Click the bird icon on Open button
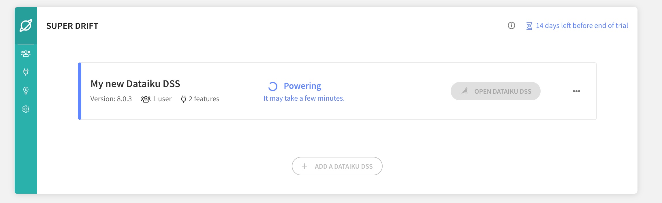Image resolution: width=662 pixels, height=203 pixels. coord(464,91)
